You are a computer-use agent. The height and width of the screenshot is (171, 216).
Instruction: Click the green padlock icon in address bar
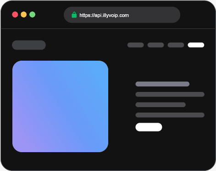(74, 15)
